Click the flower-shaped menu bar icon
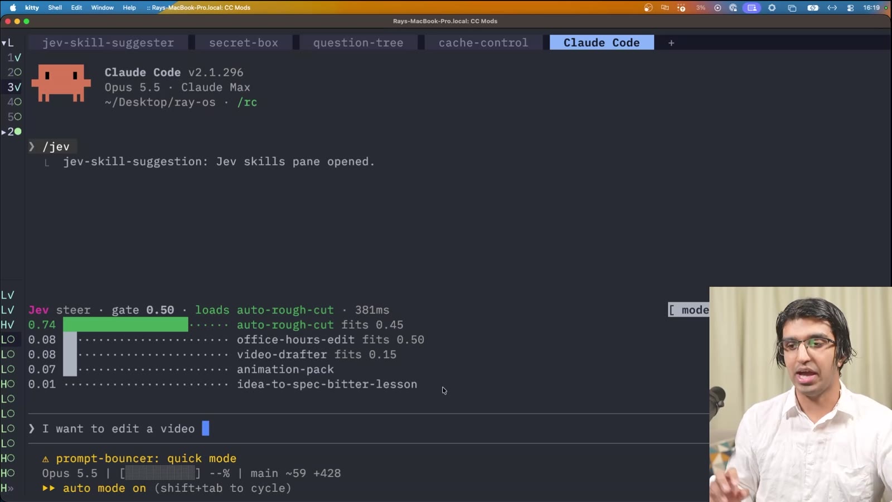Screen dimensions: 892x502 click(772, 8)
